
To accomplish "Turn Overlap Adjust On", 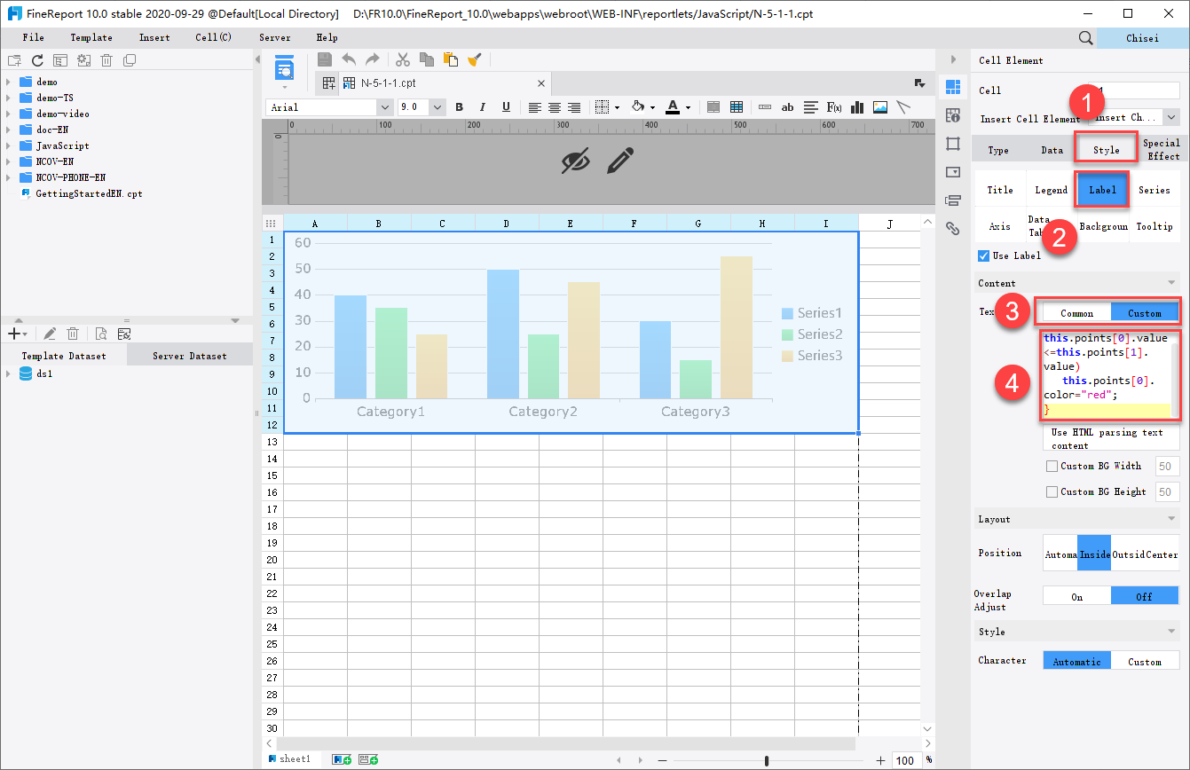I will point(1076,596).
